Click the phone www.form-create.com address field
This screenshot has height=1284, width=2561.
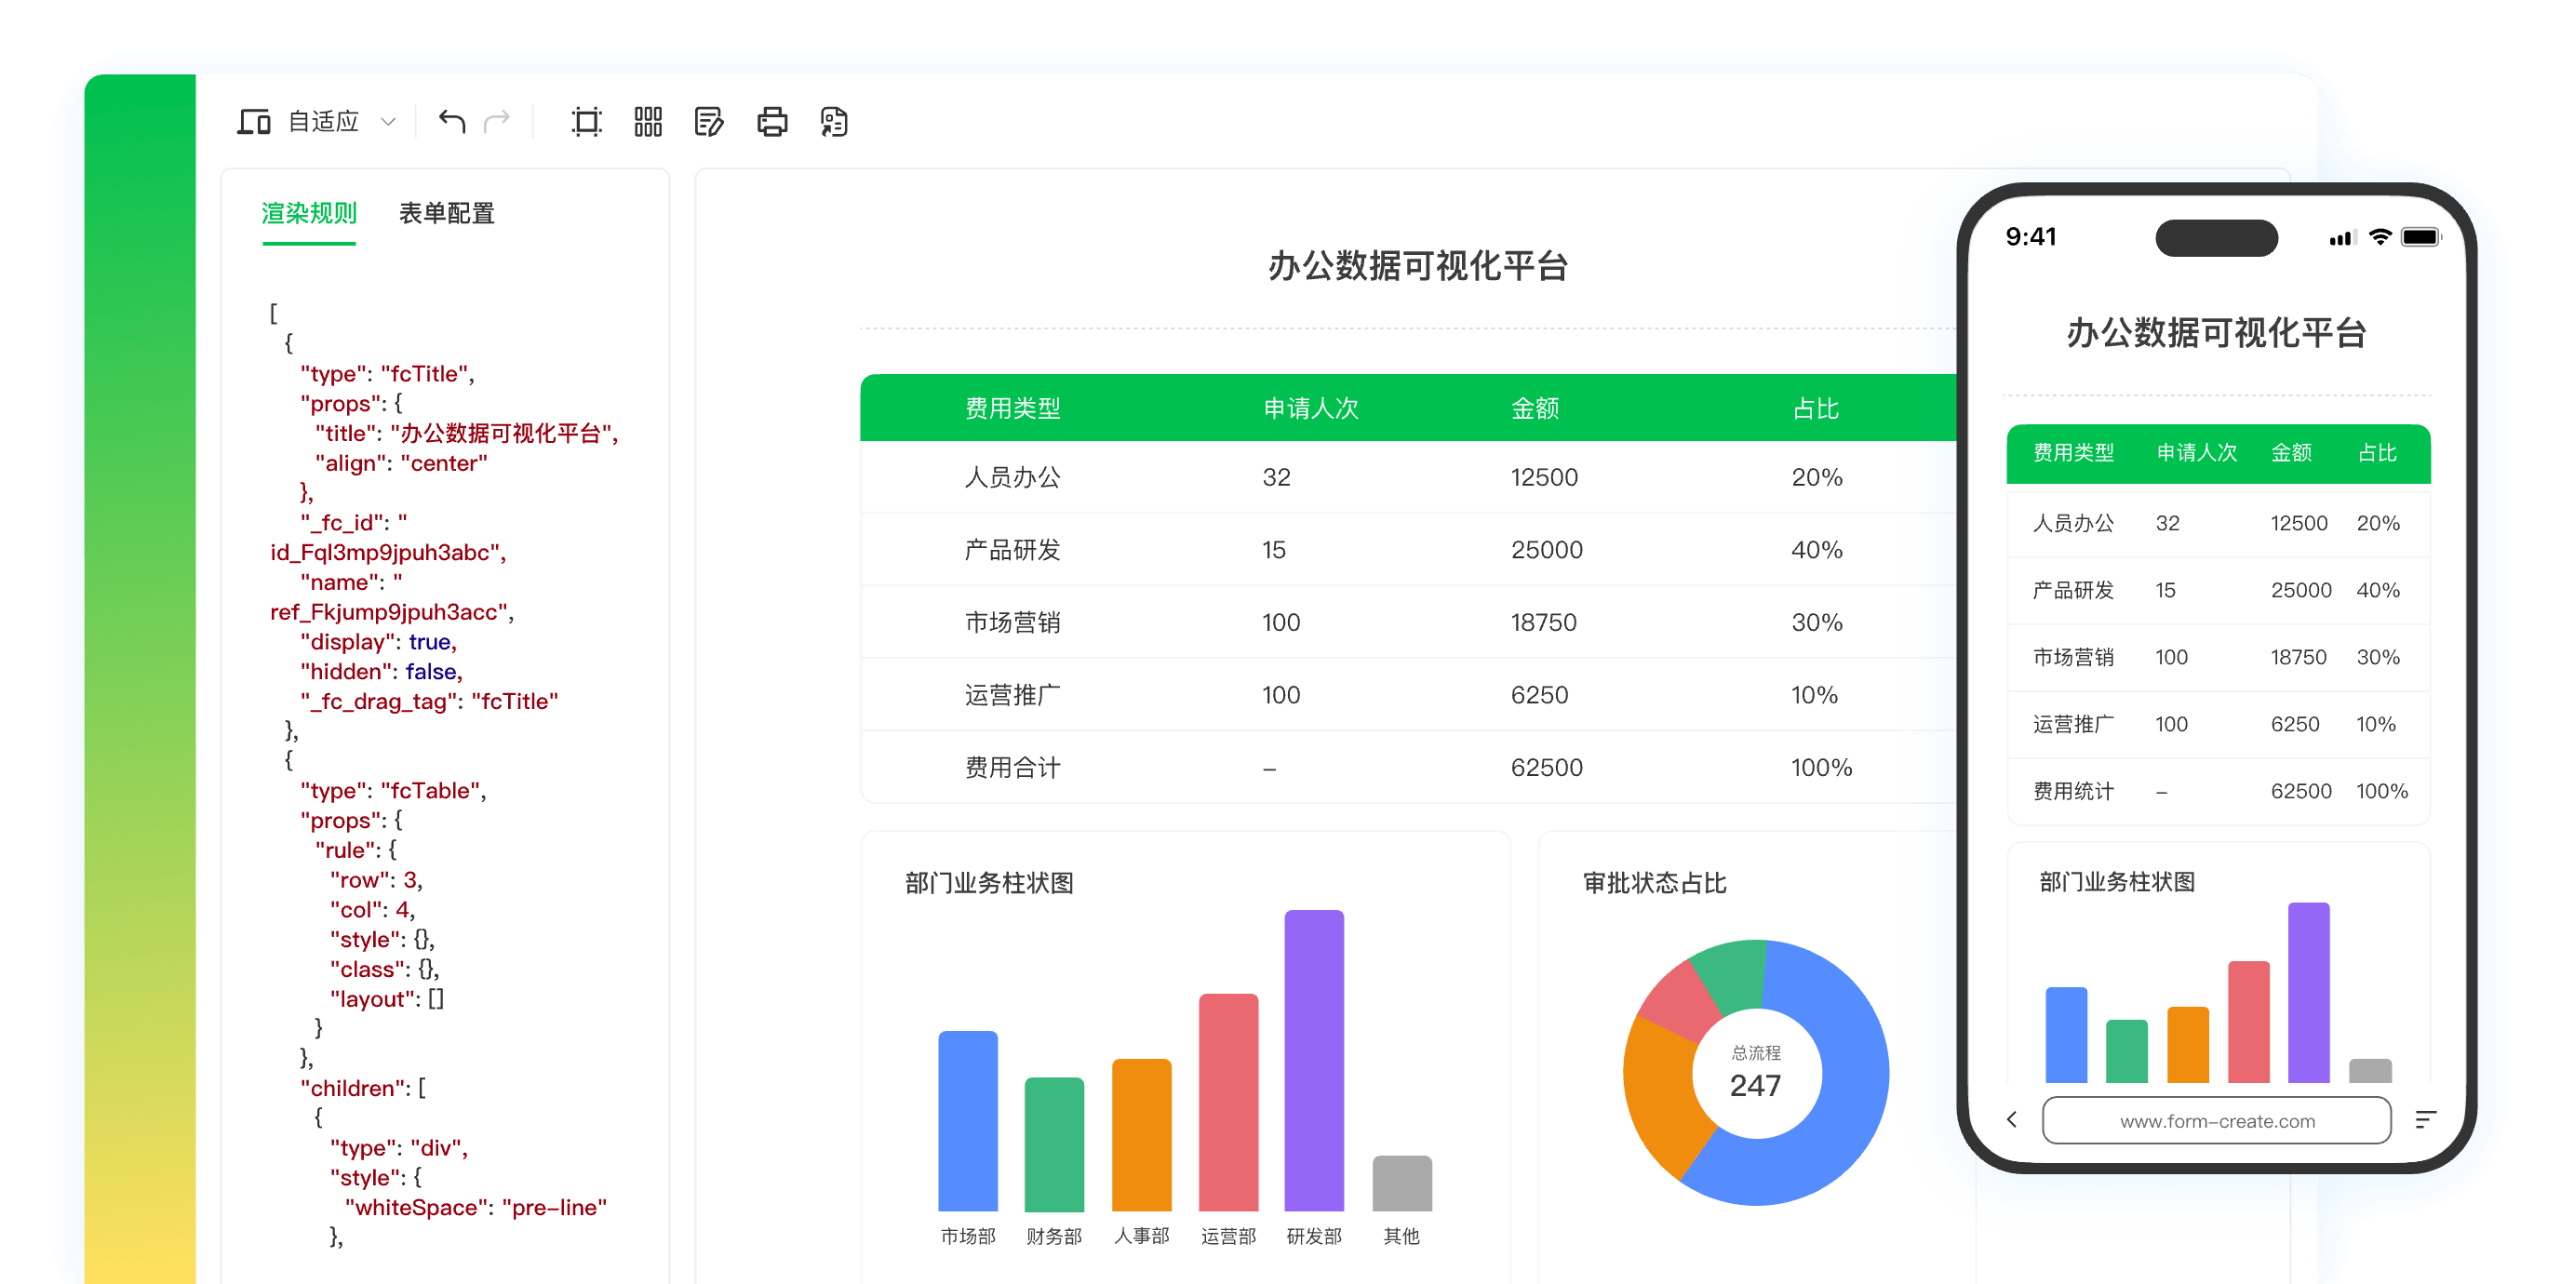point(2216,1120)
